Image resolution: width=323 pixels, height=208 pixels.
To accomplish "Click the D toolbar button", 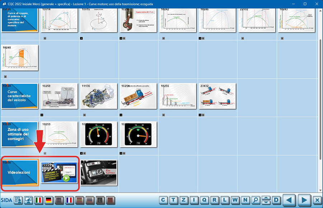I will point(276,200).
